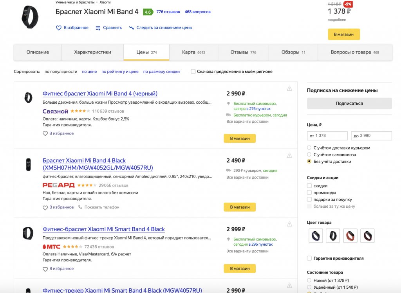Click the heart icon next to top В избранное
This screenshot has height=293, width=401.
[x=59, y=28]
